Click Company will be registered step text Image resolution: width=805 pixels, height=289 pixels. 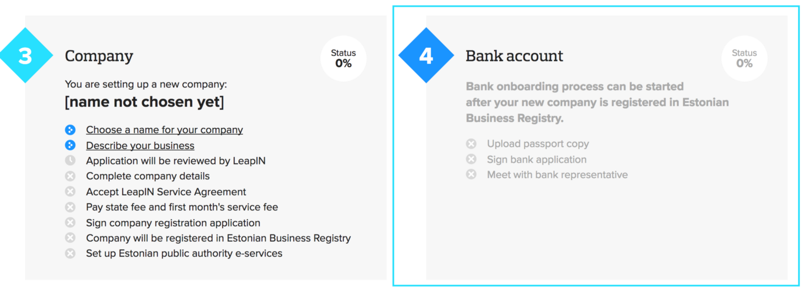pos(218,238)
